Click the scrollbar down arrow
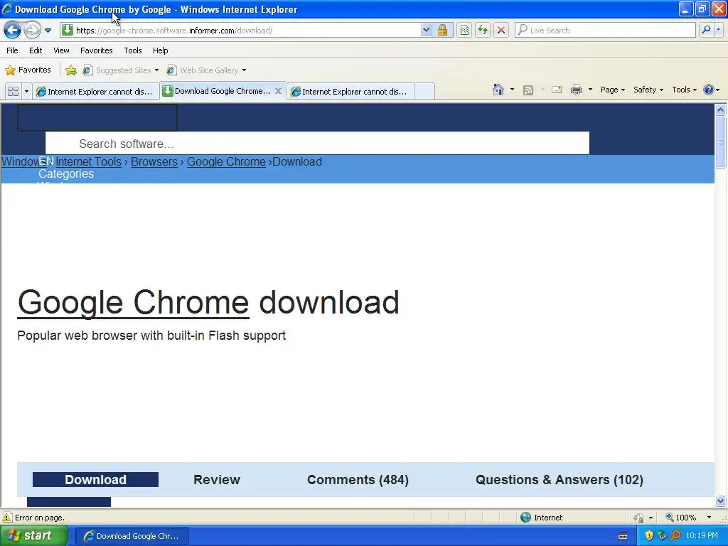 pos(721,500)
